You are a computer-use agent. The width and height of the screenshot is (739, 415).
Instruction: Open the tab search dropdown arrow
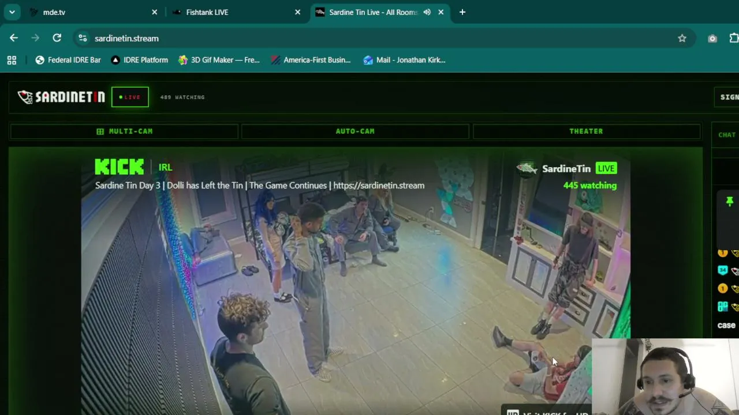[x=12, y=12]
